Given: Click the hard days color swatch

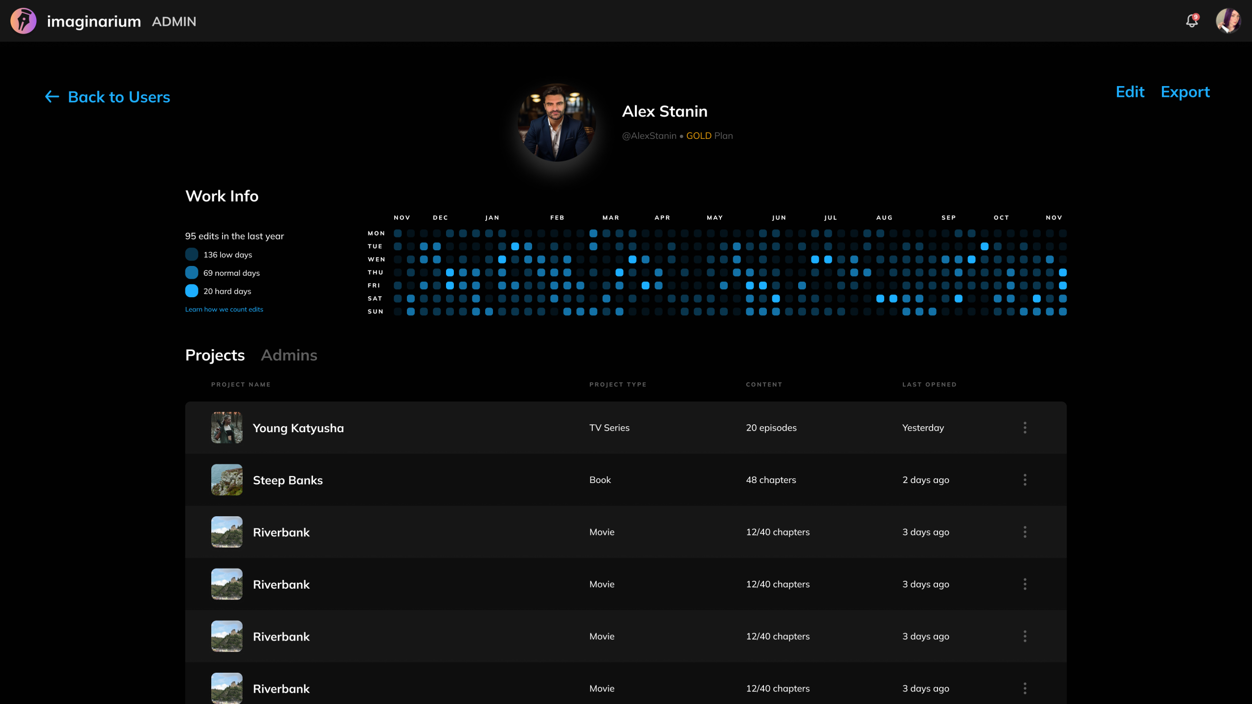Looking at the screenshot, I should [192, 291].
